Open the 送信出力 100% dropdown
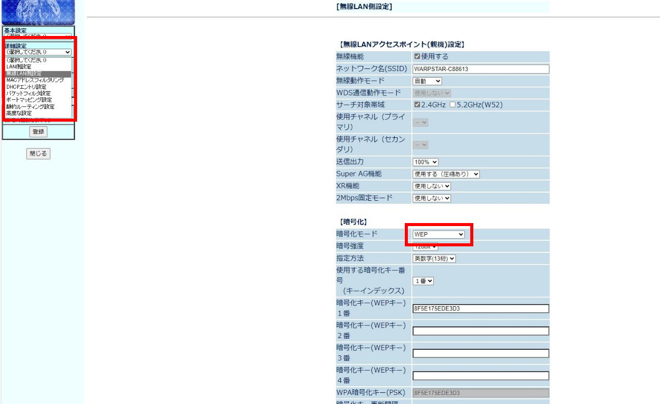Screen dimensions: 660x404 (x=425, y=162)
